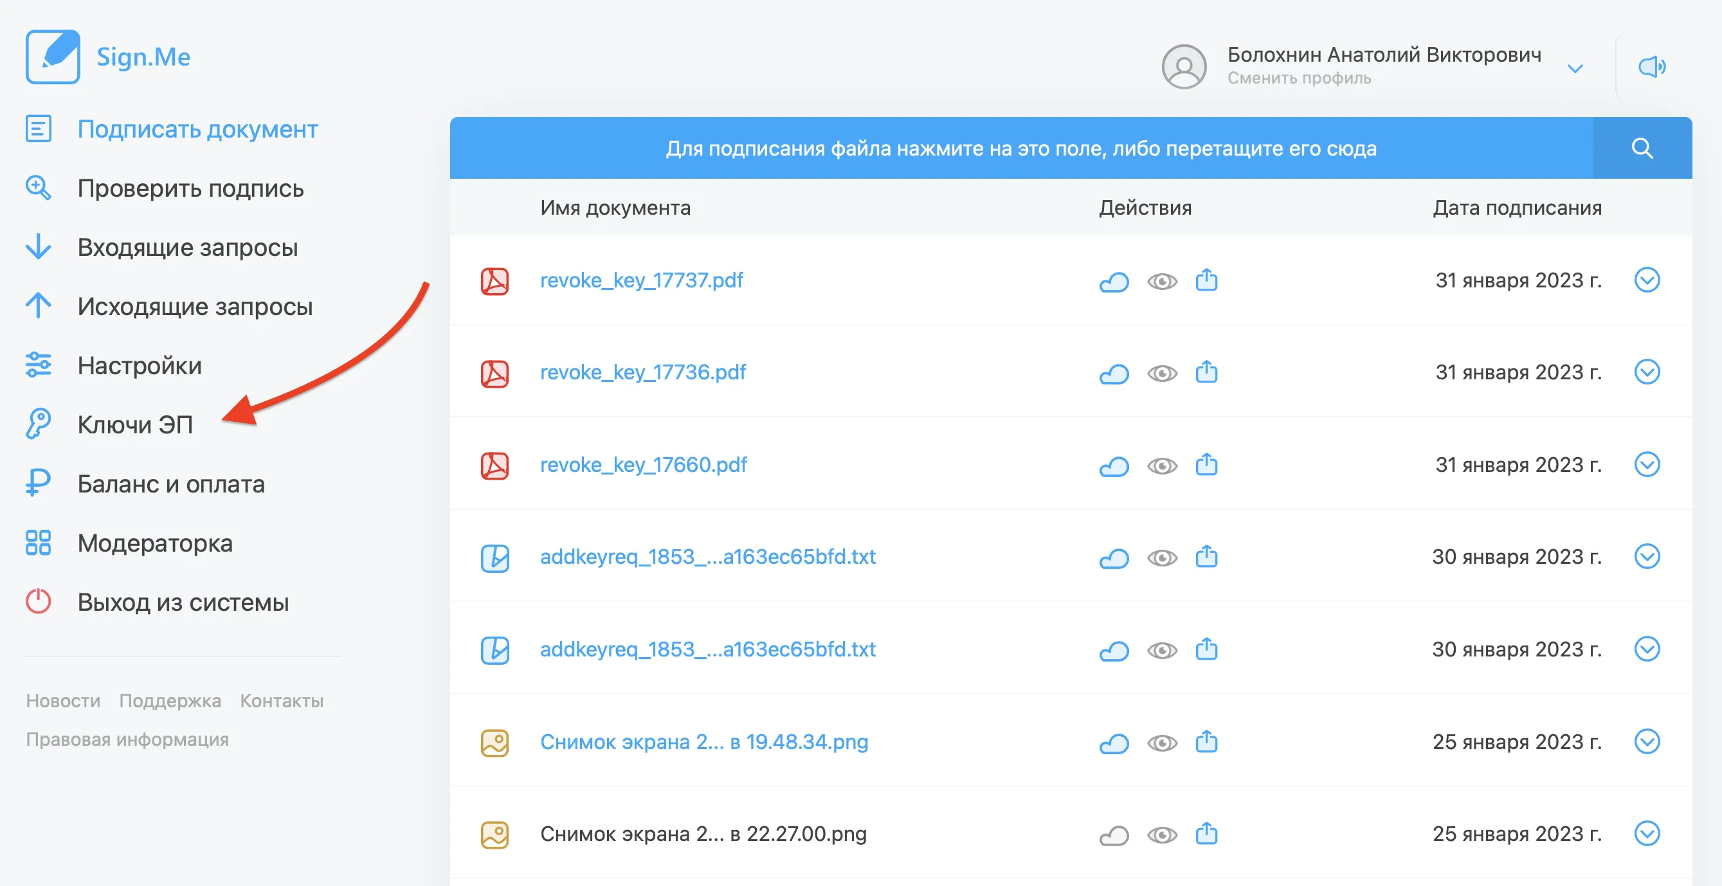Screen dimensions: 1722x886
Task: Share revoke_key_17737.pdf via upload icon
Action: pyautogui.click(x=1206, y=279)
